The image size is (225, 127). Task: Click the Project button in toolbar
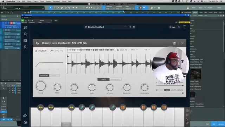click(x=210, y=8)
